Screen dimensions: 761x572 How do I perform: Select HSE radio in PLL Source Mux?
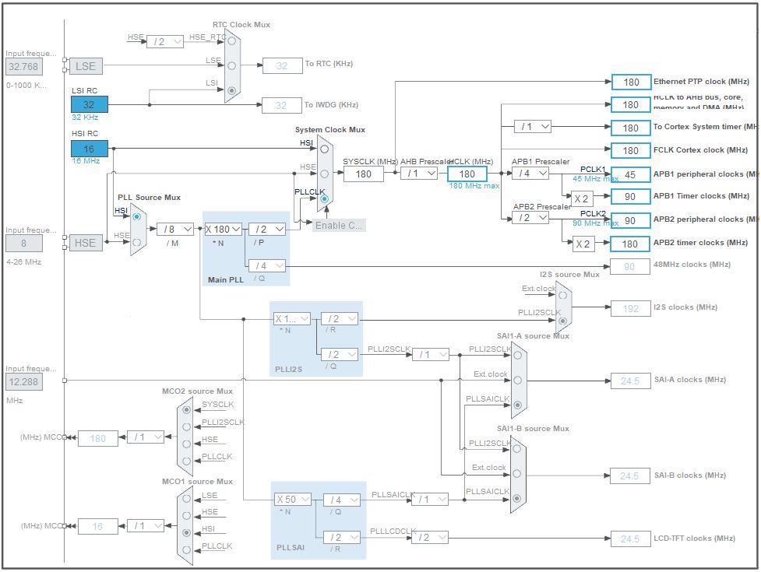click(x=137, y=242)
